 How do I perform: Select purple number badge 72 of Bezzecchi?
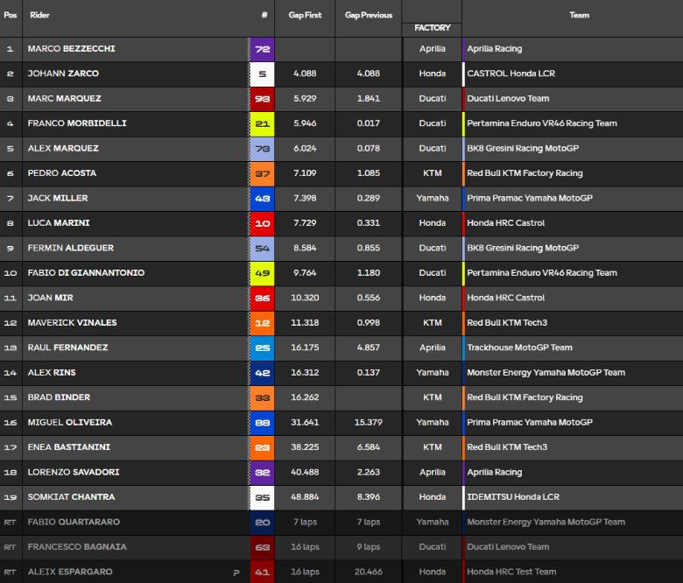tap(262, 49)
